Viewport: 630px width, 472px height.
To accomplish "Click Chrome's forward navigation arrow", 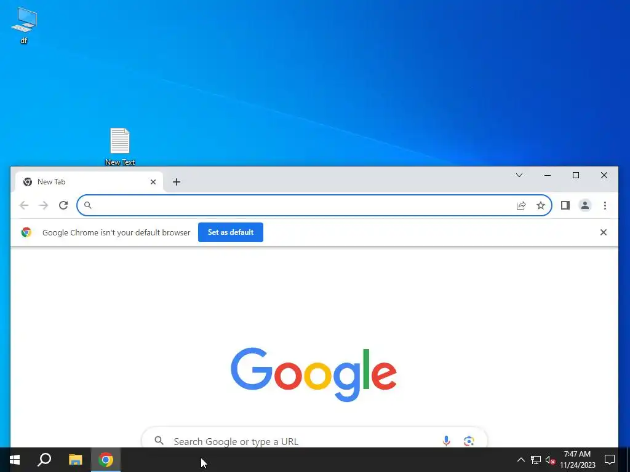I will tap(44, 205).
